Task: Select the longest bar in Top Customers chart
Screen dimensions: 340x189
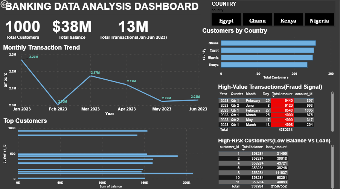Action: [x=105, y=174]
